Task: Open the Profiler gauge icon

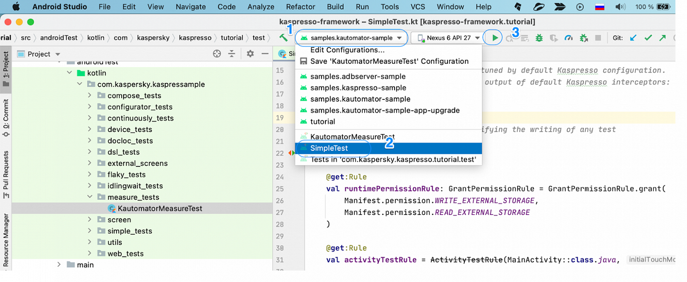Action: pyautogui.click(x=569, y=38)
